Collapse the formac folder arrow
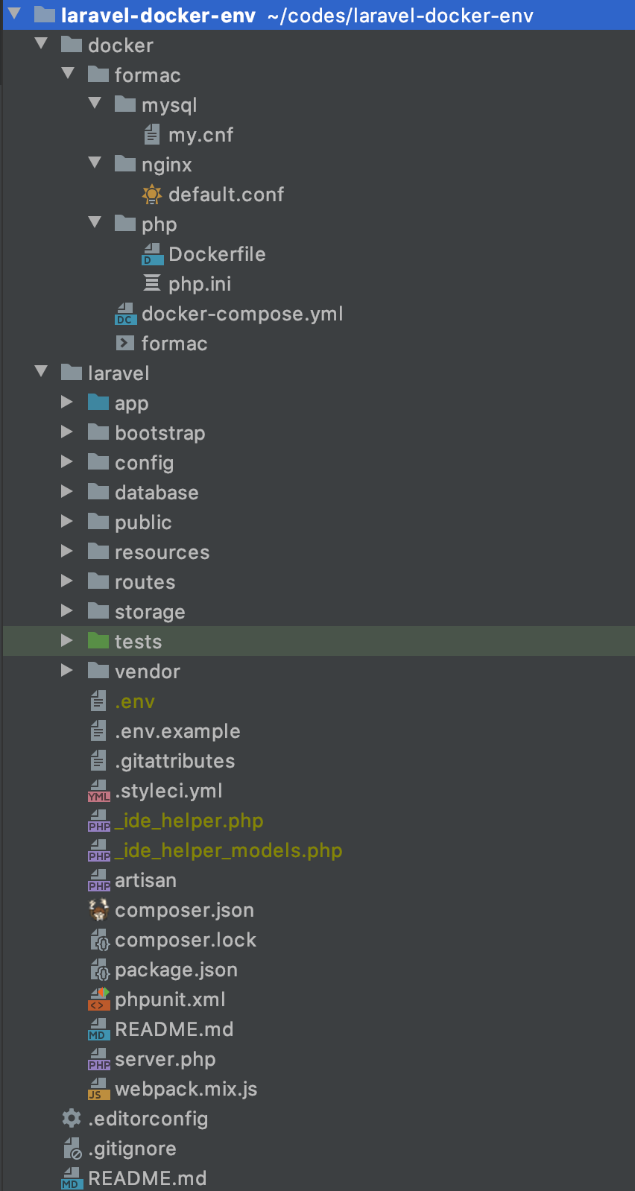The width and height of the screenshot is (635, 1191). (x=68, y=74)
